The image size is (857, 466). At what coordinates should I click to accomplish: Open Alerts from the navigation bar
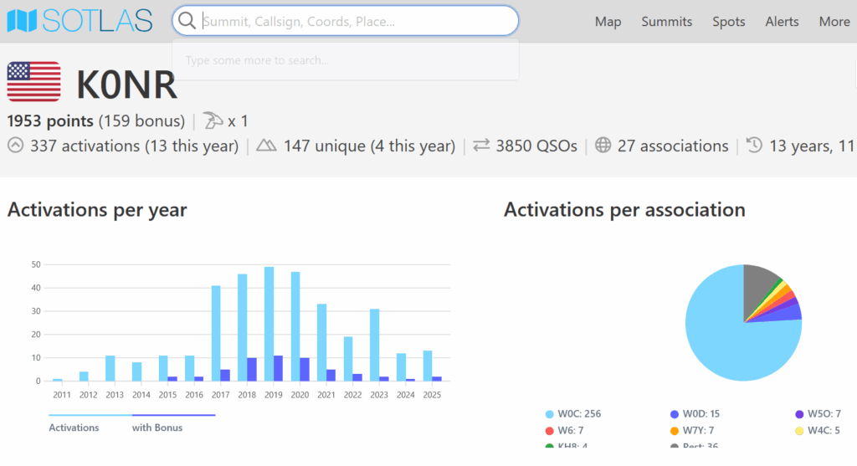(x=782, y=22)
